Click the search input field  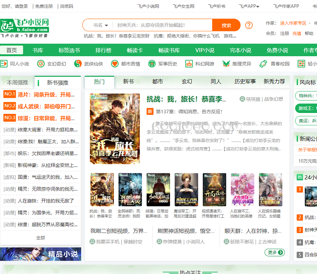pyautogui.click(x=162, y=25)
